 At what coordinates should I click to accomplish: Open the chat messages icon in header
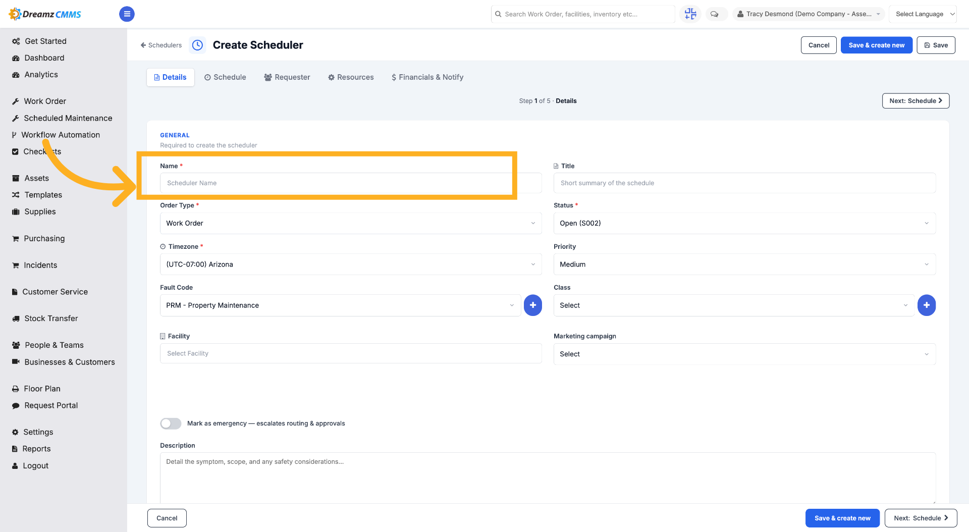(x=715, y=14)
